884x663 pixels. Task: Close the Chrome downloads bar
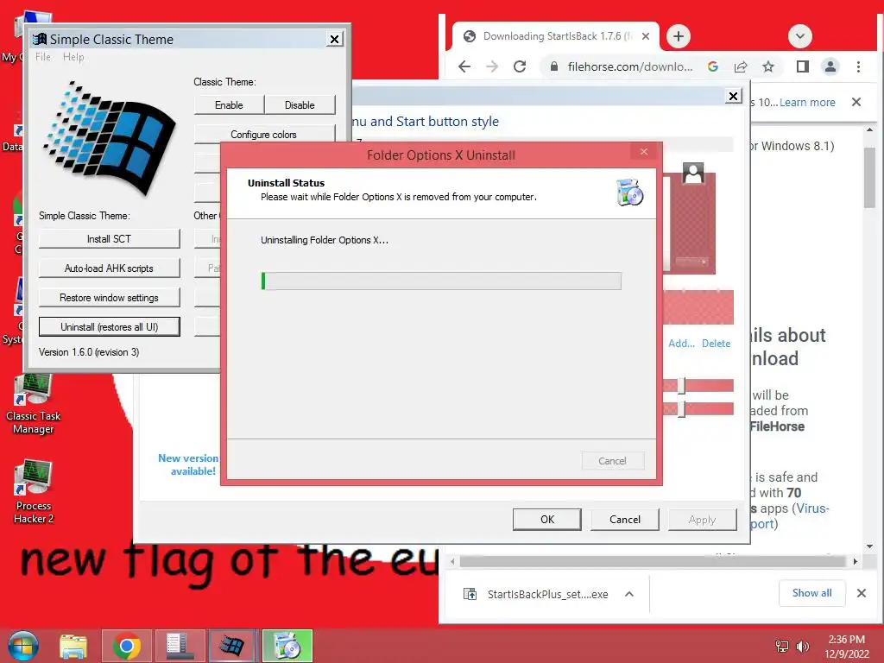(861, 593)
